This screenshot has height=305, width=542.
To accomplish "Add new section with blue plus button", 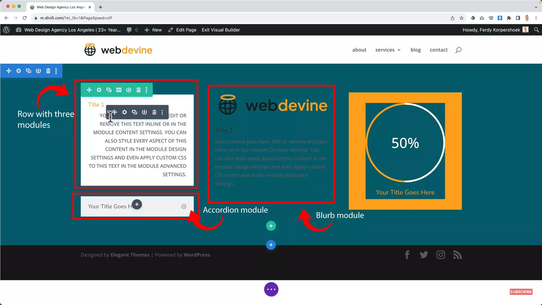I will click(271, 245).
